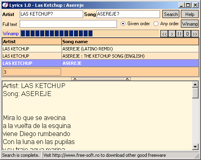Click the Lyrics app icon in title bar

pyautogui.click(x=5, y=5)
